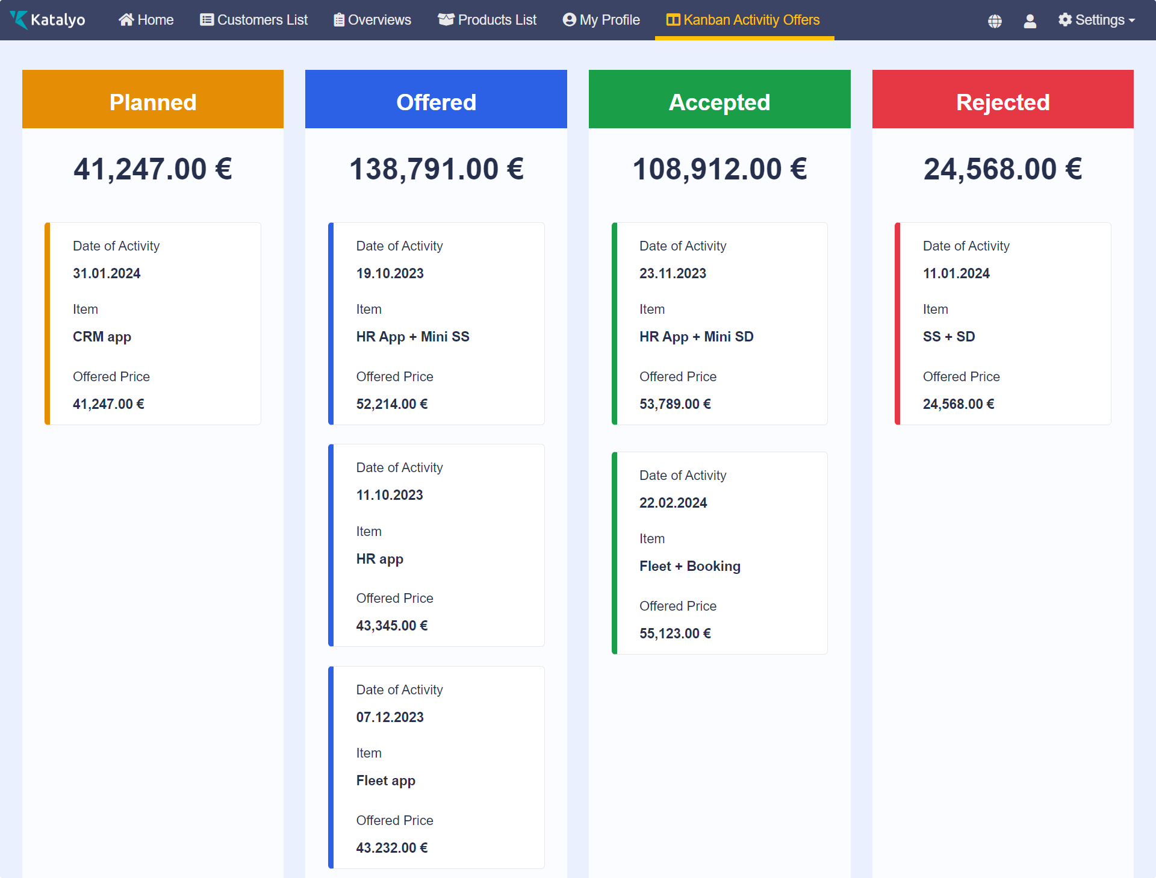This screenshot has height=878, width=1156.
Task: Click the Home house icon
Action: click(126, 20)
